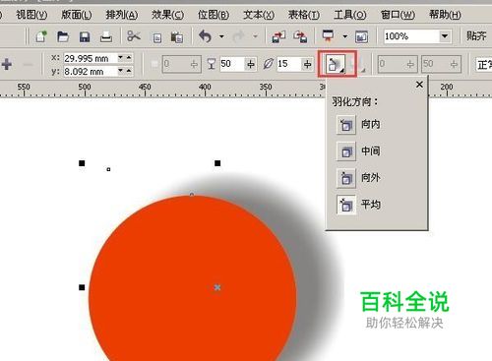Open the 文本(X) menu
This screenshot has width=492, height=361.
click(x=259, y=15)
